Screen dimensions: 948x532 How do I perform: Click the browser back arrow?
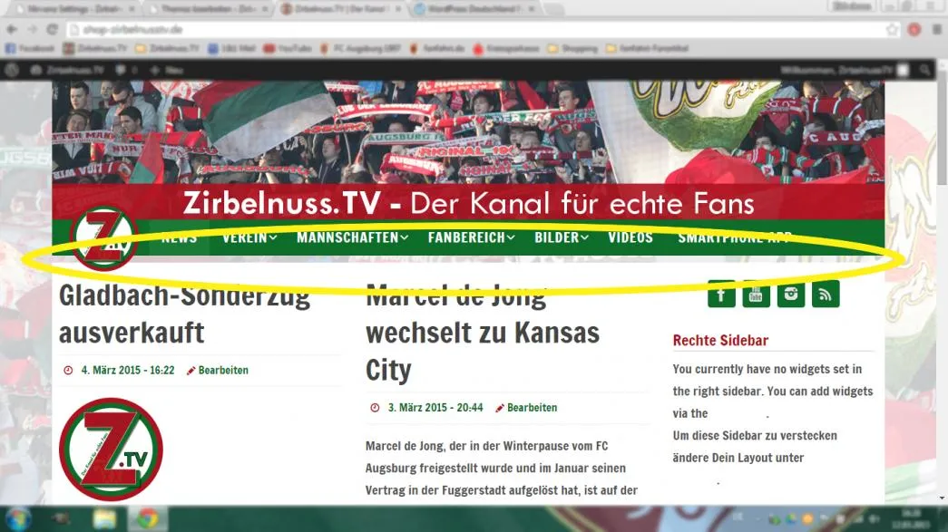click(12, 29)
